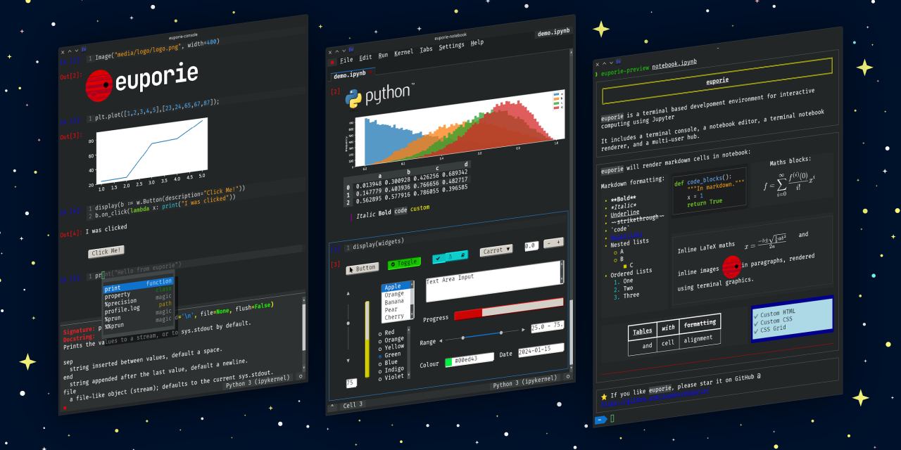
Task: Toggle the green Toggle button
Action: 404,263
